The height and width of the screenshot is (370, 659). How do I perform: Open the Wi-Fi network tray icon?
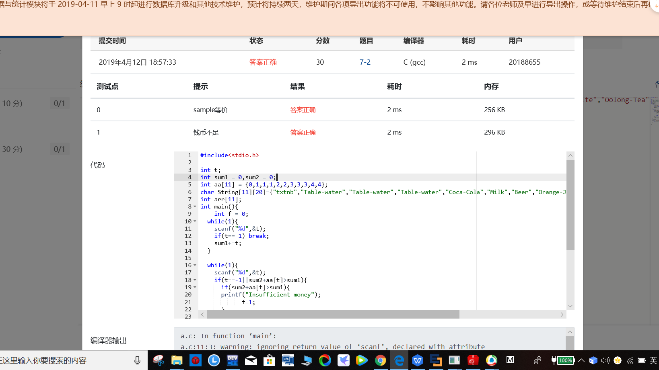pyautogui.click(x=630, y=360)
